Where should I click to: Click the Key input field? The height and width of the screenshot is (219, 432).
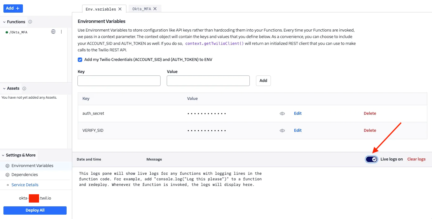119,81
